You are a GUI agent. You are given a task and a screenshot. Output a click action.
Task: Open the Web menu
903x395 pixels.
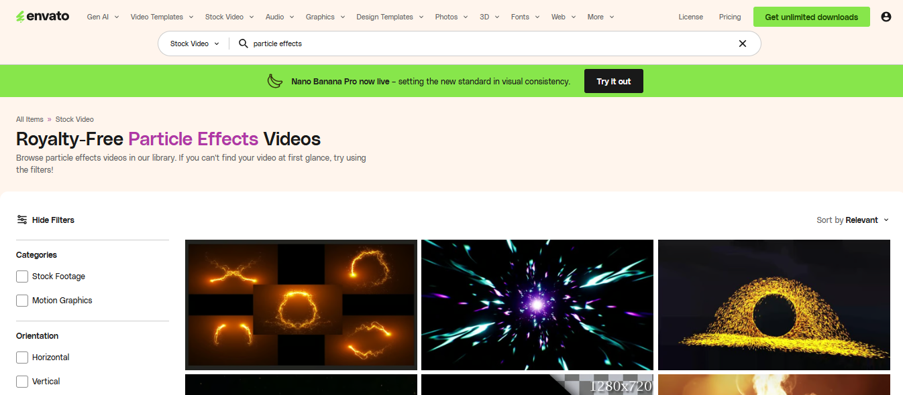pyautogui.click(x=564, y=17)
